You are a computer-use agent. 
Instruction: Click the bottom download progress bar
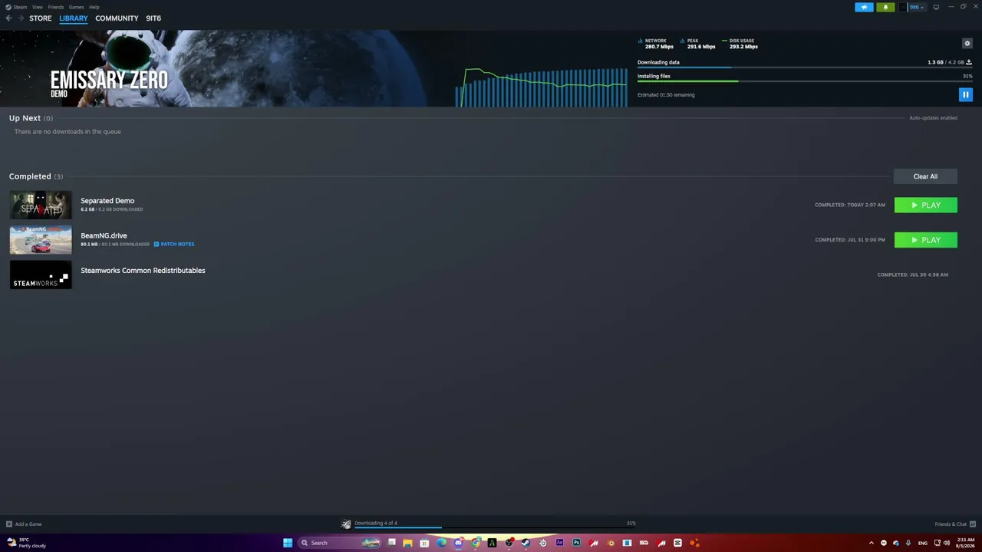495,527
